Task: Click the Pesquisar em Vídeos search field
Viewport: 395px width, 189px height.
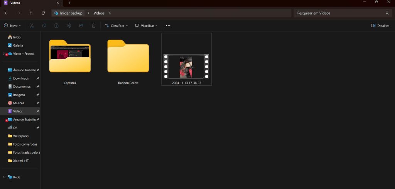Action: pyautogui.click(x=342, y=13)
